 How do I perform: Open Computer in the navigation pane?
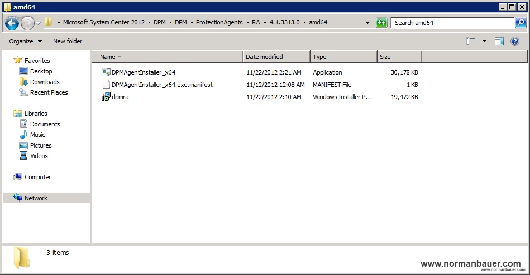pyautogui.click(x=37, y=177)
